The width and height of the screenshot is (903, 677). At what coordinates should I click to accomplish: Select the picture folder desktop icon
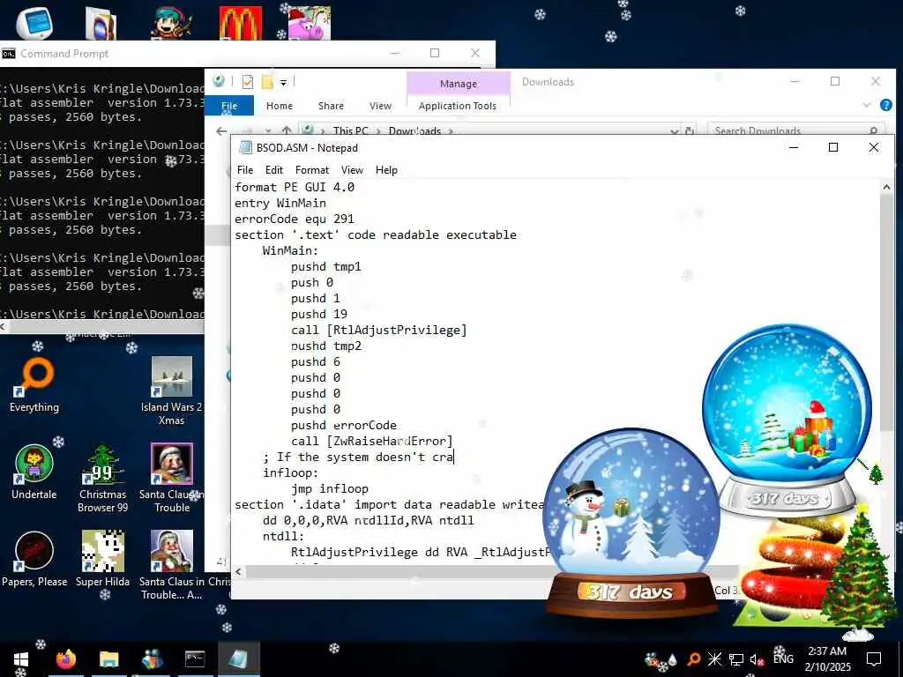click(x=101, y=22)
